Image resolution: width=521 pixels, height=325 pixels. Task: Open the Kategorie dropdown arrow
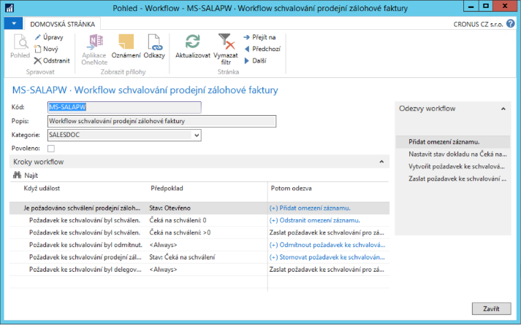click(197, 135)
